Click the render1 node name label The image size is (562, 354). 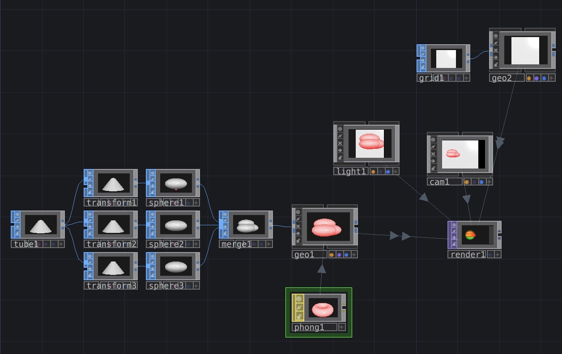coord(468,254)
